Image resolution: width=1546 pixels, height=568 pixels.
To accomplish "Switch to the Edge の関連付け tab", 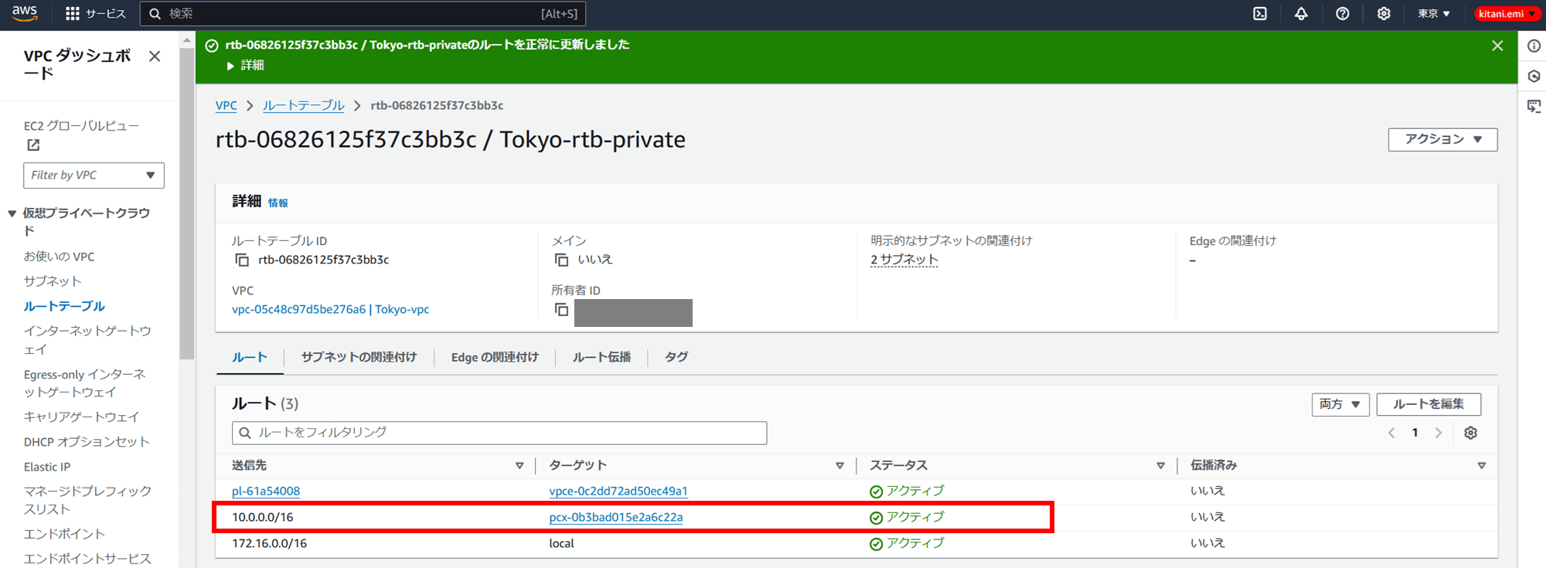I will coord(495,357).
